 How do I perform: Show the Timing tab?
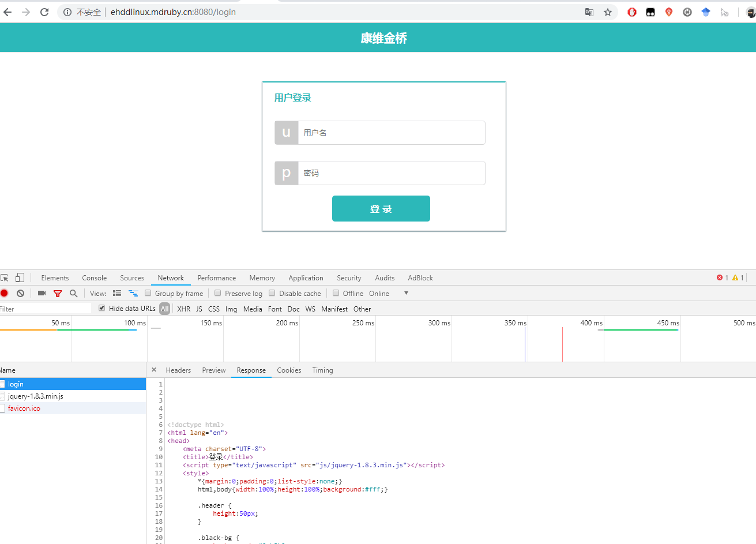(323, 370)
